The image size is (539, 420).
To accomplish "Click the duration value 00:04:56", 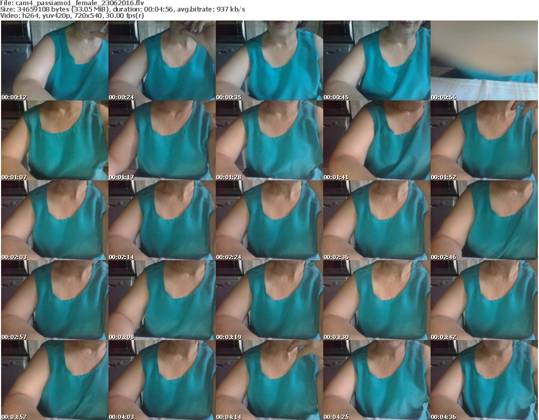I will [159, 9].
